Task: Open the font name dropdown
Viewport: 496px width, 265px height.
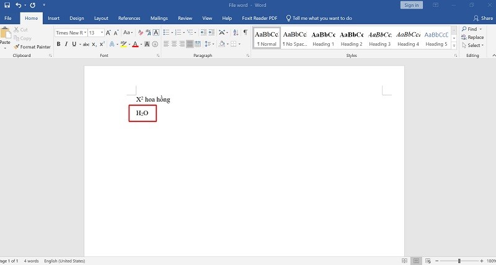Action: click(x=86, y=33)
